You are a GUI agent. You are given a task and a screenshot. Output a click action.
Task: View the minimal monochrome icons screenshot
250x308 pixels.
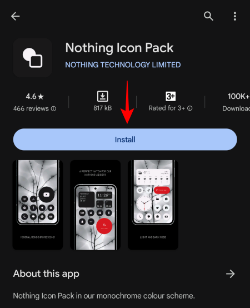pyautogui.click(x=38, y=205)
